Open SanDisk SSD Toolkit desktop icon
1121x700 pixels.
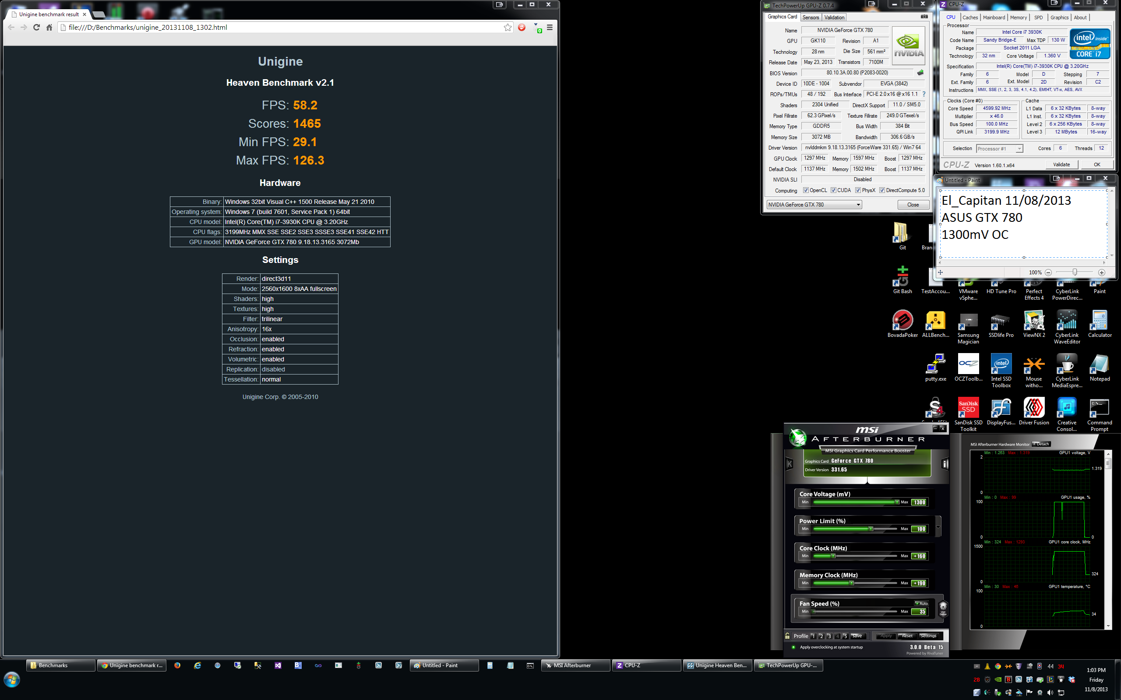[968, 415]
